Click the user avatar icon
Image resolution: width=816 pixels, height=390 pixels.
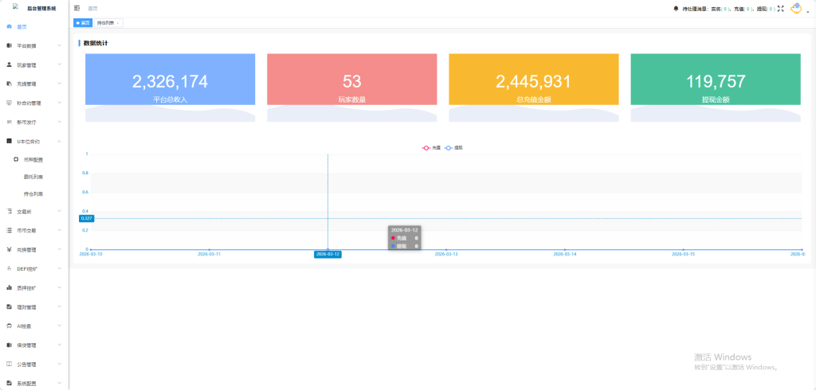click(795, 8)
